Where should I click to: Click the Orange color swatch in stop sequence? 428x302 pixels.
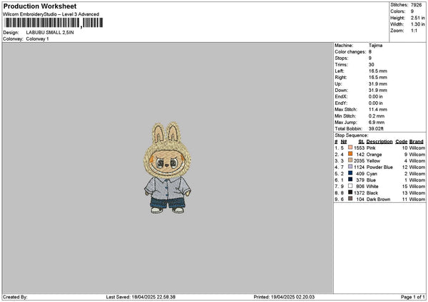click(x=350, y=154)
